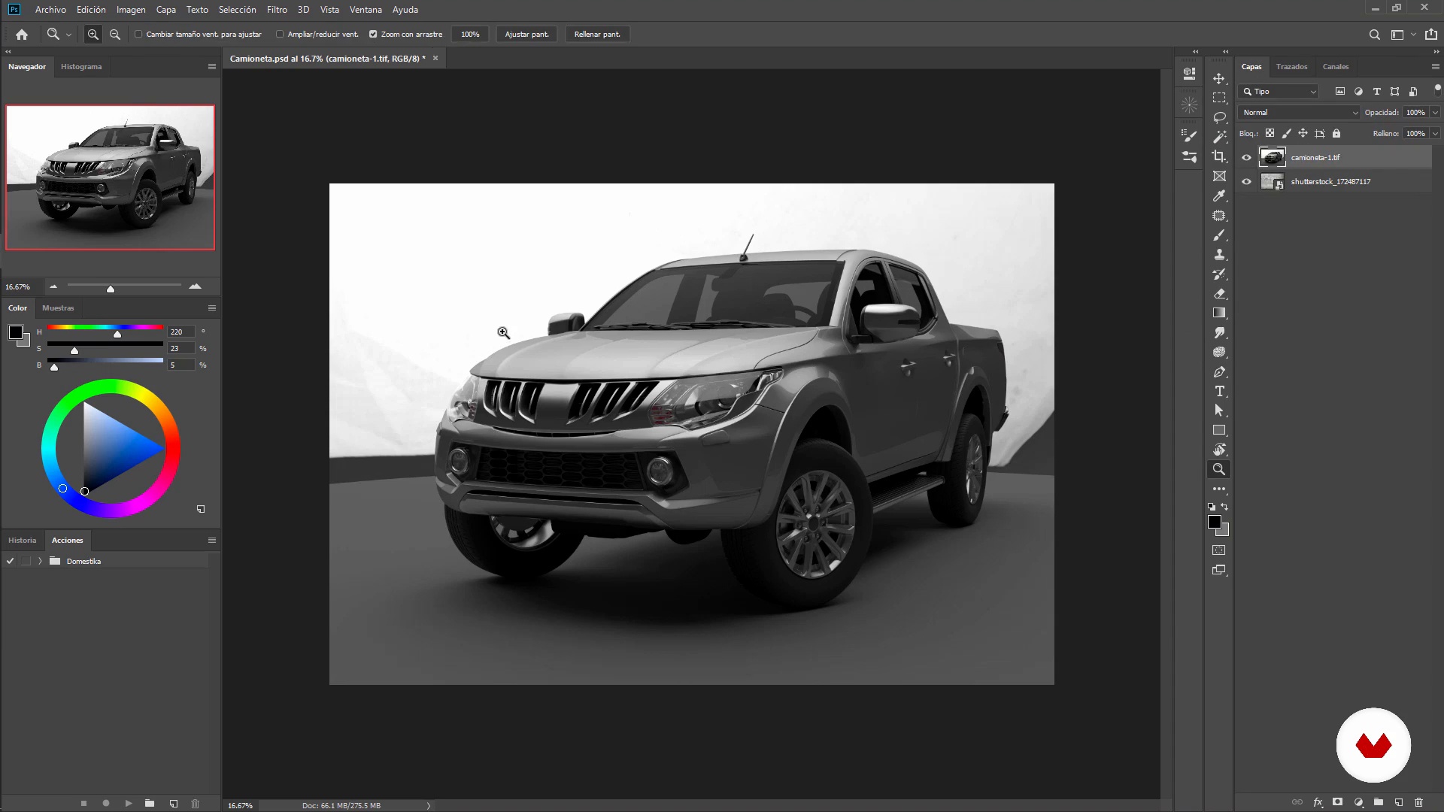Switch to the Histograma tab
The height and width of the screenshot is (812, 1444).
point(81,67)
